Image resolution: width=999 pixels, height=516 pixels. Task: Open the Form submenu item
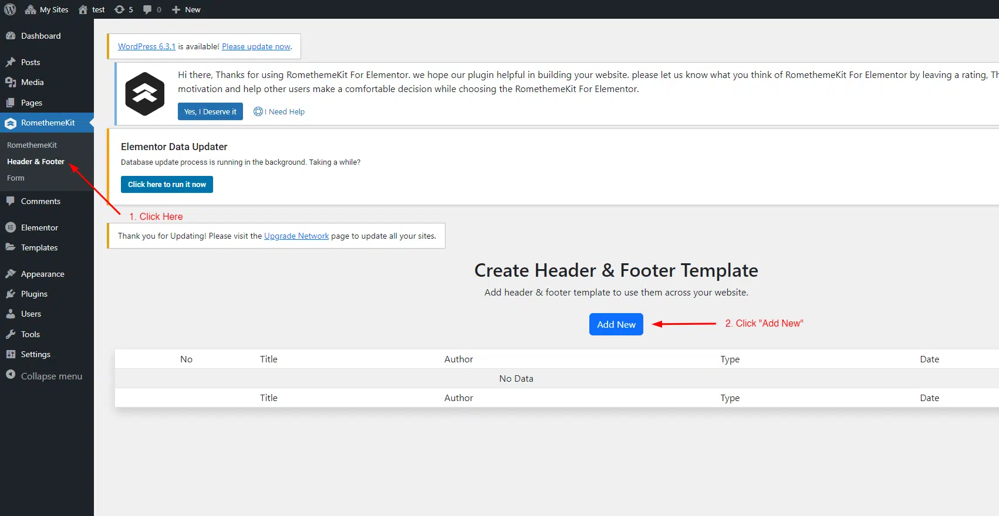point(16,178)
